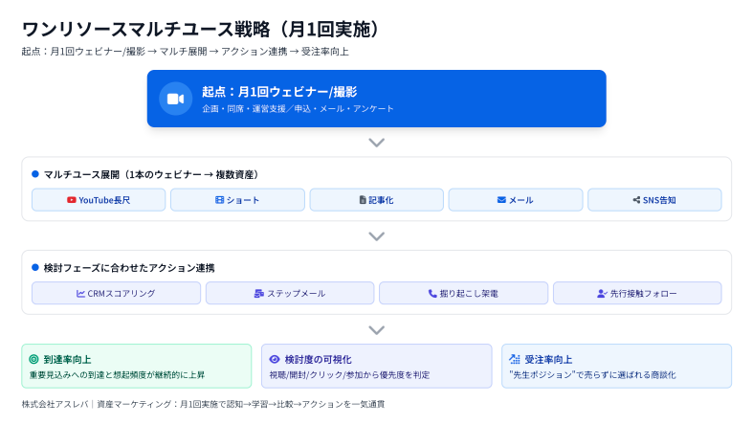Select the ステップメール button

click(290, 293)
